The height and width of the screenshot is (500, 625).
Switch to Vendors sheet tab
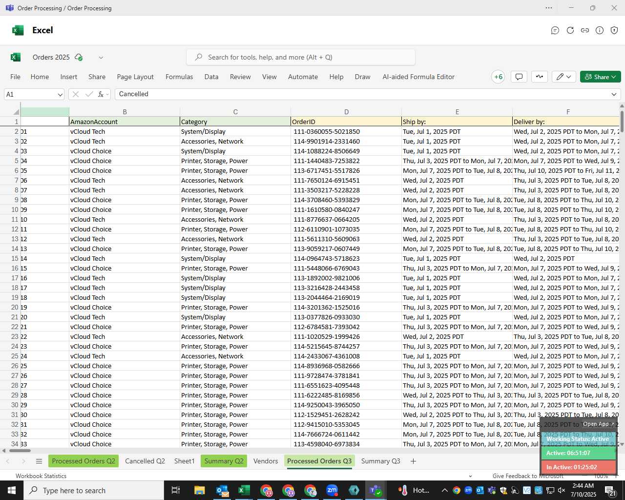[266, 461]
